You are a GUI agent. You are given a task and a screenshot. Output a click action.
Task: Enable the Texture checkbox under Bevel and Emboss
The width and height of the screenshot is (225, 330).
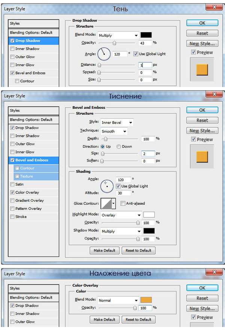tap(17, 176)
